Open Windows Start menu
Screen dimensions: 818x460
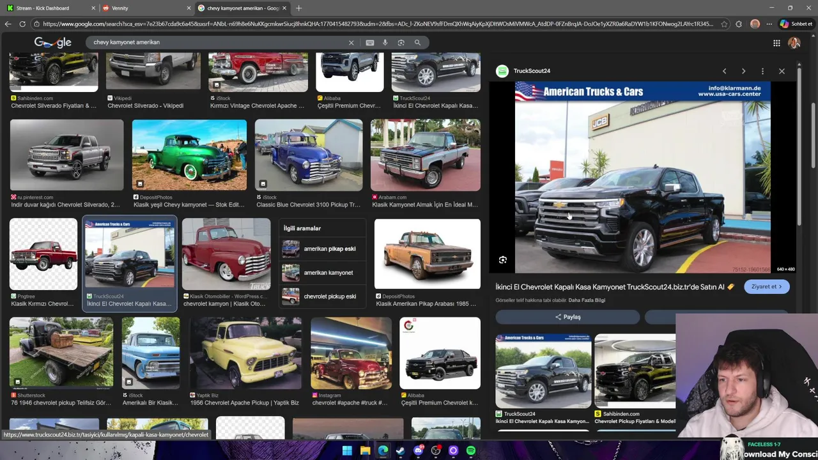[x=347, y=450]
